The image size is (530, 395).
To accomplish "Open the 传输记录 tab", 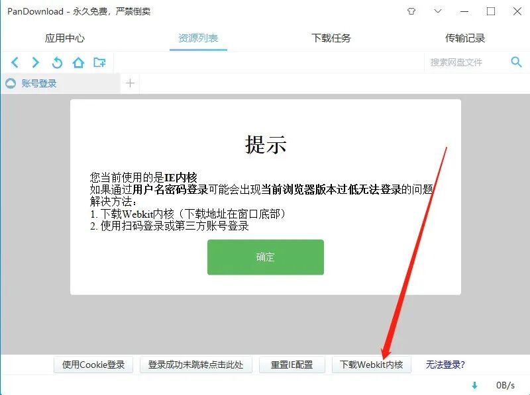I will pos(465,38).
